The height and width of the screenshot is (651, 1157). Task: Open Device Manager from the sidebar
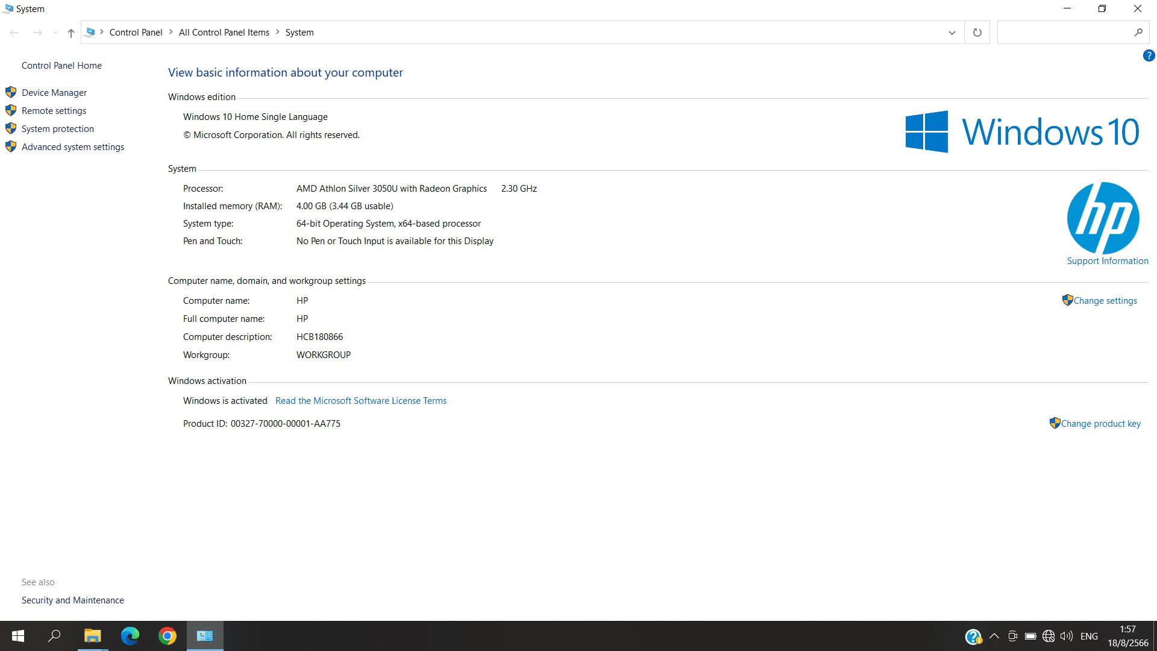54,92
